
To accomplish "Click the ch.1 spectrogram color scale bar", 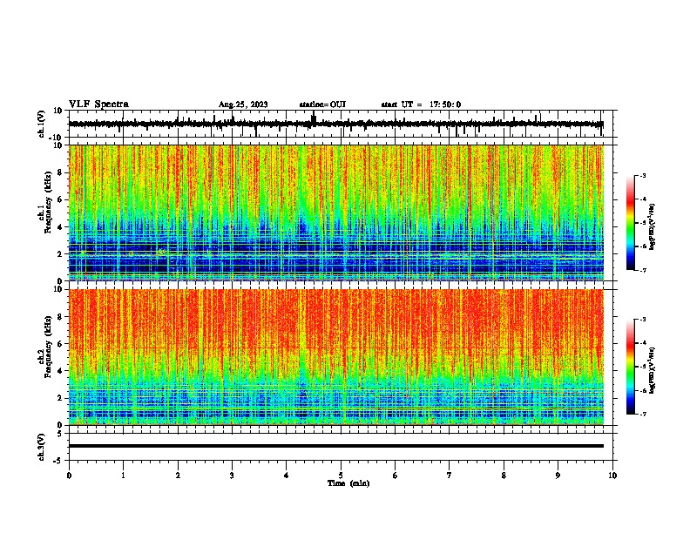I will click(x=630, y=223).
